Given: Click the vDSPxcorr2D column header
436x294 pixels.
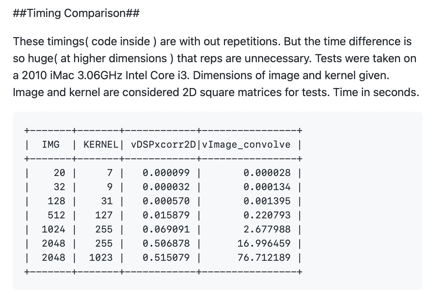Looking at the screenshot, I should (x=163, y=145).
